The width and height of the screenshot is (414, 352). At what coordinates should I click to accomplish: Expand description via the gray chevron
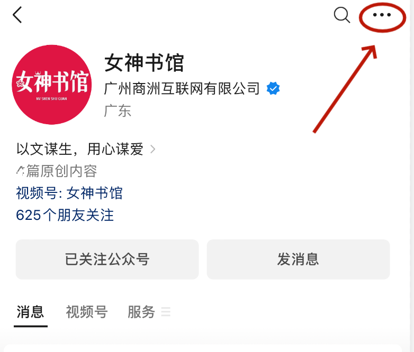pos(152,149)
